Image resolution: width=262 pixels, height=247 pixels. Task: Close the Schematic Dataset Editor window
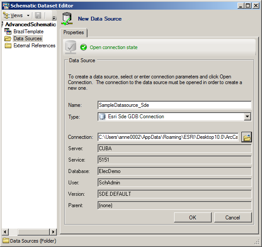(x=256, y=6)
